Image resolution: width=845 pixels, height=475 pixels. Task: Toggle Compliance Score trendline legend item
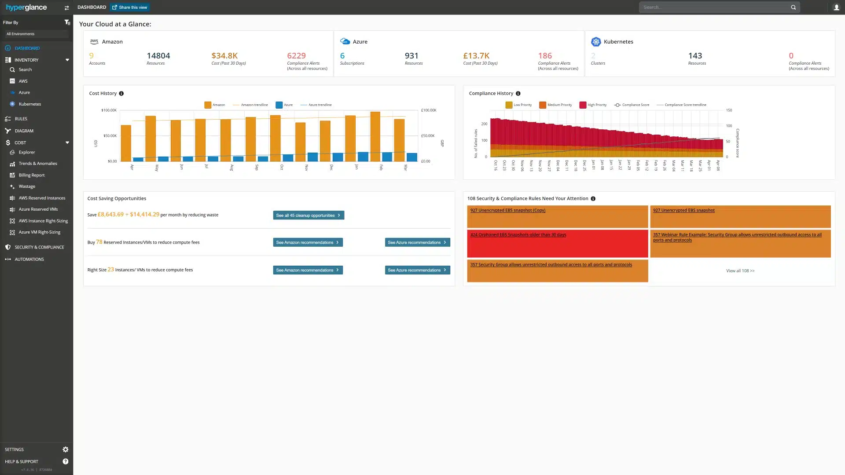[681, 105]
